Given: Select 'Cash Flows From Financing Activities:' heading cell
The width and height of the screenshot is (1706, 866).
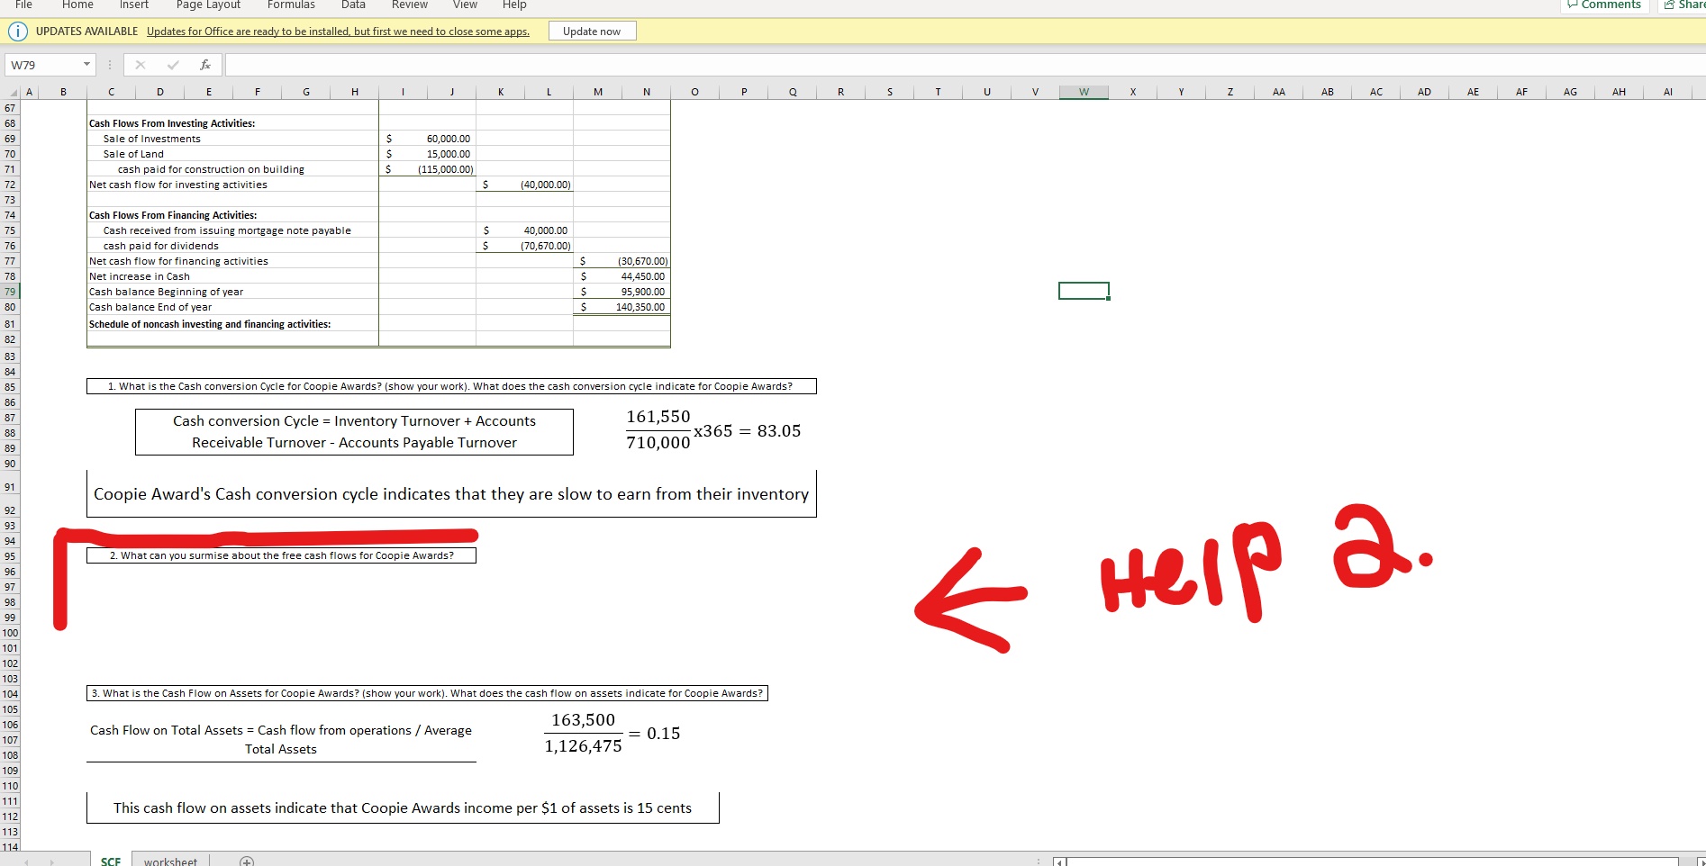Looking at the screenshot, I should (233, 215).
